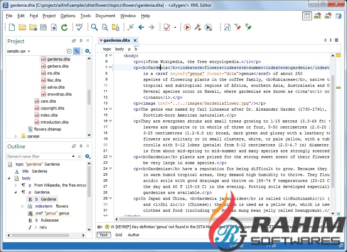Switch to the XQuery debugger perspective

point(328,16)
